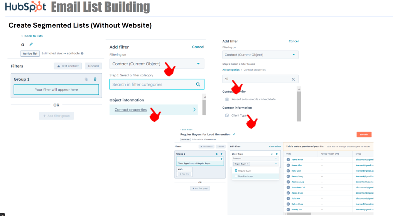
Task: Click the pencil icon beside list name 'a'
Action: (x=31, y=44)
